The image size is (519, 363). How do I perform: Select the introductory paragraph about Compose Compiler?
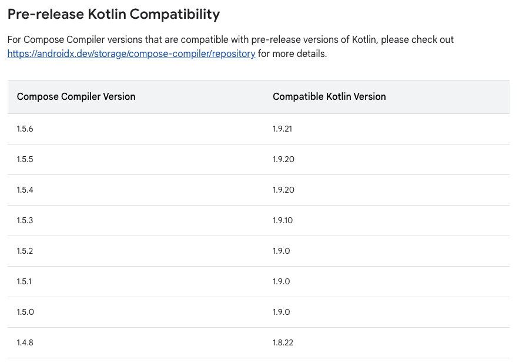230,39
